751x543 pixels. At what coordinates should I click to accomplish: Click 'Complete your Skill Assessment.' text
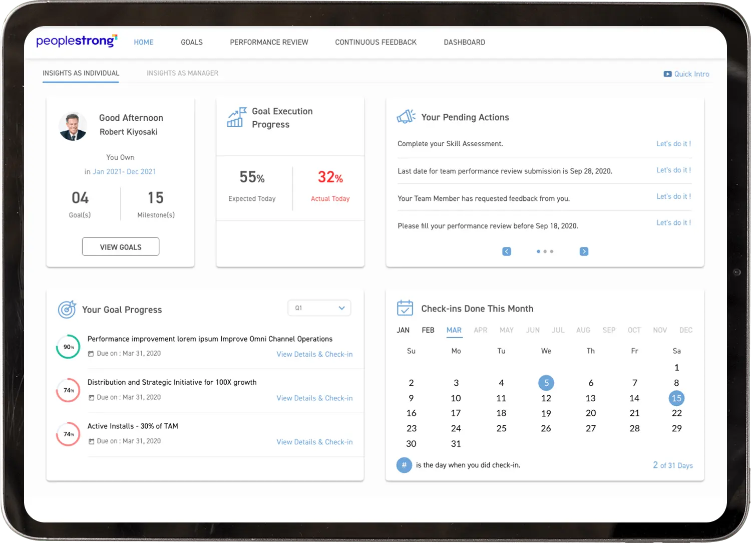tap(450, 144)
